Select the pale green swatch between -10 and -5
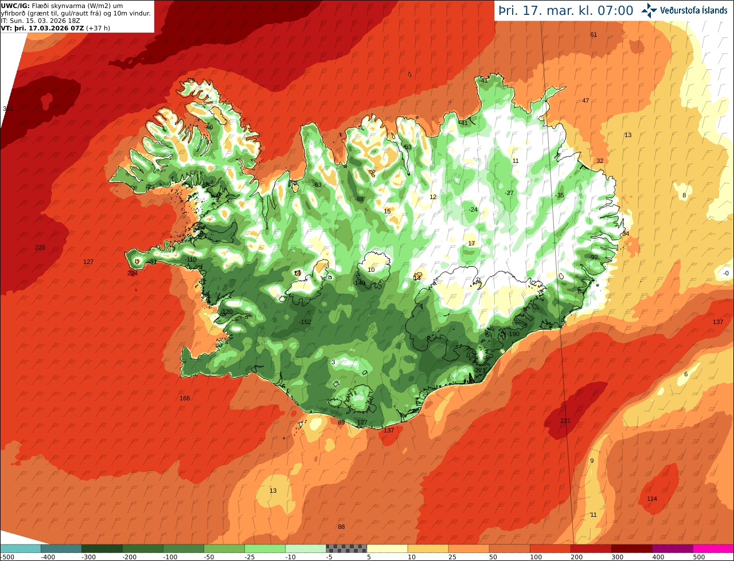Screen dimensions: 734x561 pos(306,548)
